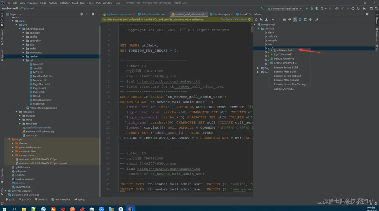Open the Terminal tool window
Image resolution: width=379 pixels, height=211 pixels.
(x=41, y=199)
